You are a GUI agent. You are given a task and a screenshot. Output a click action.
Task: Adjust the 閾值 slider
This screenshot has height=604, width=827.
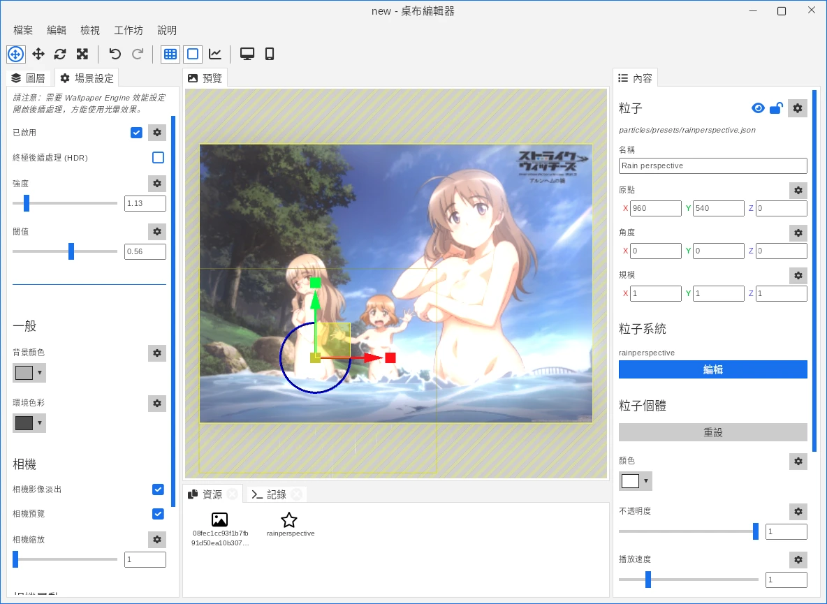point(65,251)
